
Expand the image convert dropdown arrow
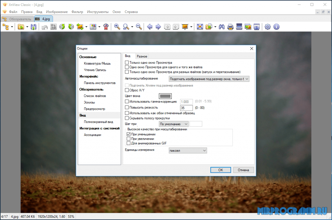[x=86, y=27]
